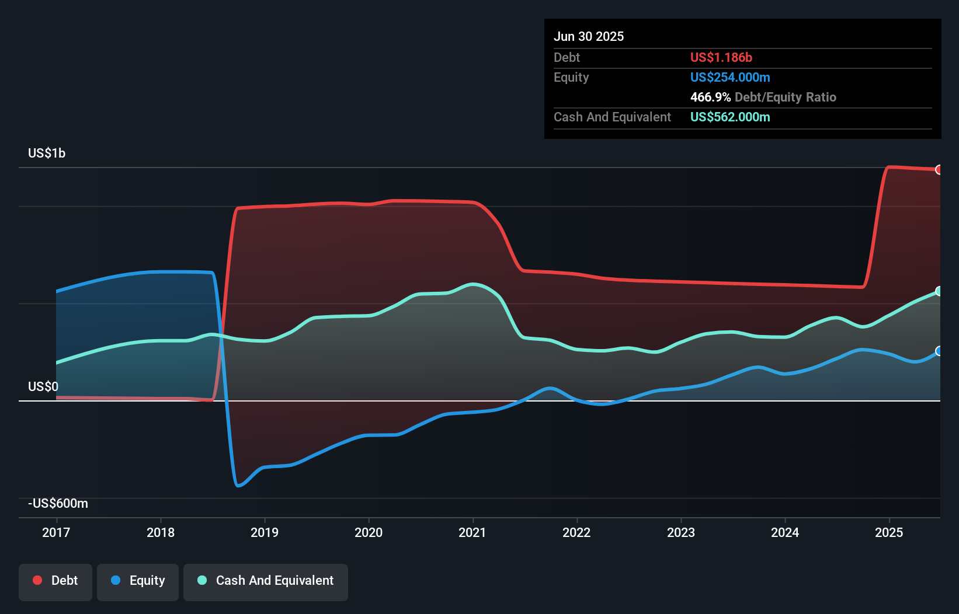Toggle the Equity legend button
Image resolution: width=959 pixels, height=614 pixels.
[138, 582]
